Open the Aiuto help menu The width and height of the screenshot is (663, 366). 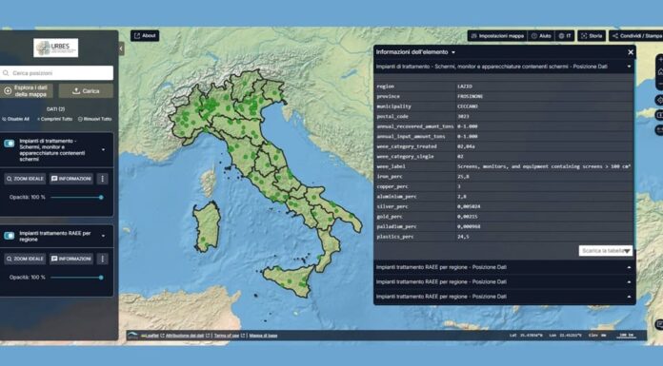(541, 36)
